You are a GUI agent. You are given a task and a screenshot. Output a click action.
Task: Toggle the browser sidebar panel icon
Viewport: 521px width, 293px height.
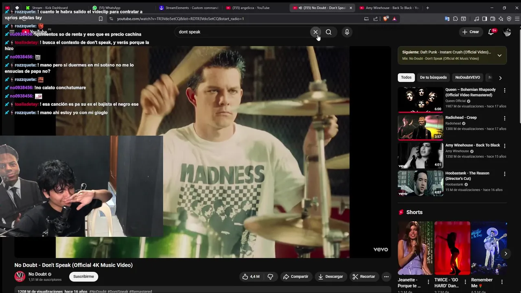pyautogui.click(x=484, y=19)
